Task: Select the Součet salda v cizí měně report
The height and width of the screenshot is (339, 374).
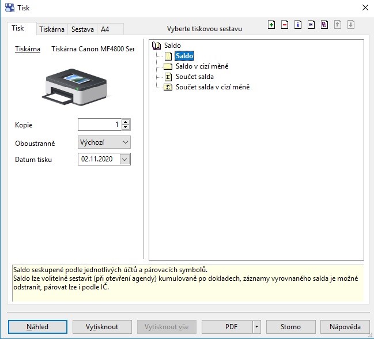Action: 212,87
